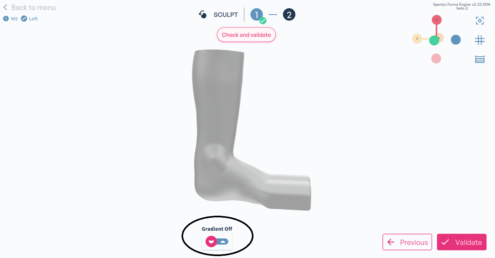Select the yellow Z axis handle
Screen dimensions: 495x258
click(x=417, y=39)
